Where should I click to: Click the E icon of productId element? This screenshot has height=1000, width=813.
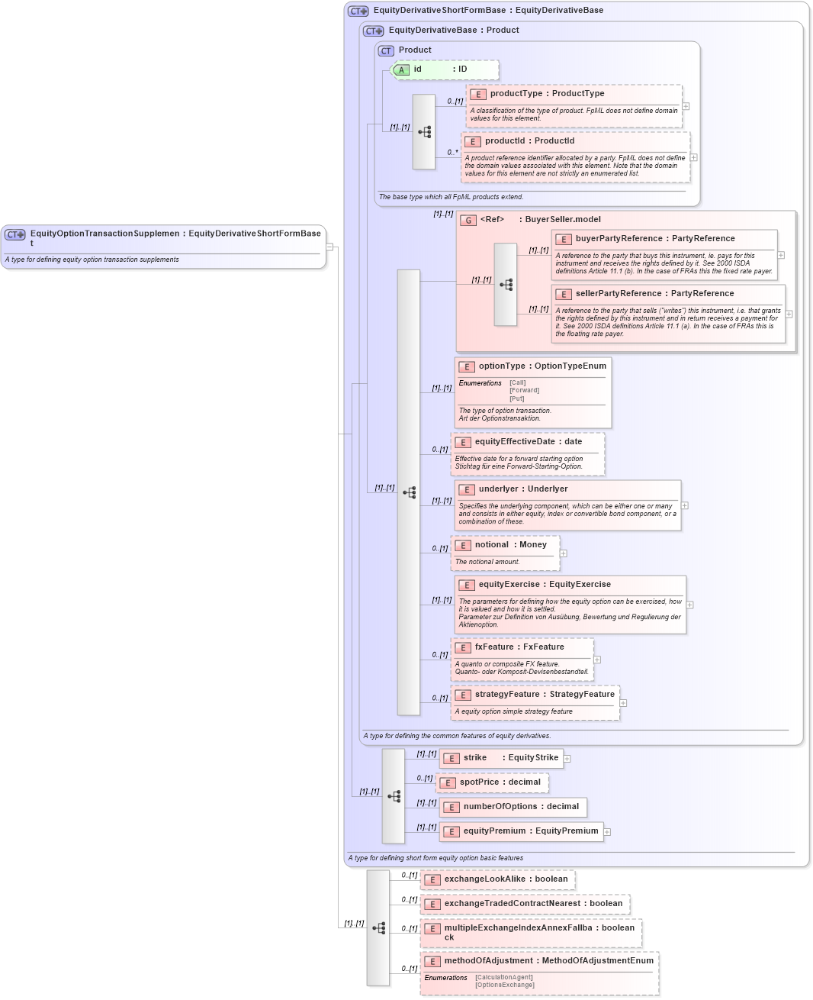[473, 142]
